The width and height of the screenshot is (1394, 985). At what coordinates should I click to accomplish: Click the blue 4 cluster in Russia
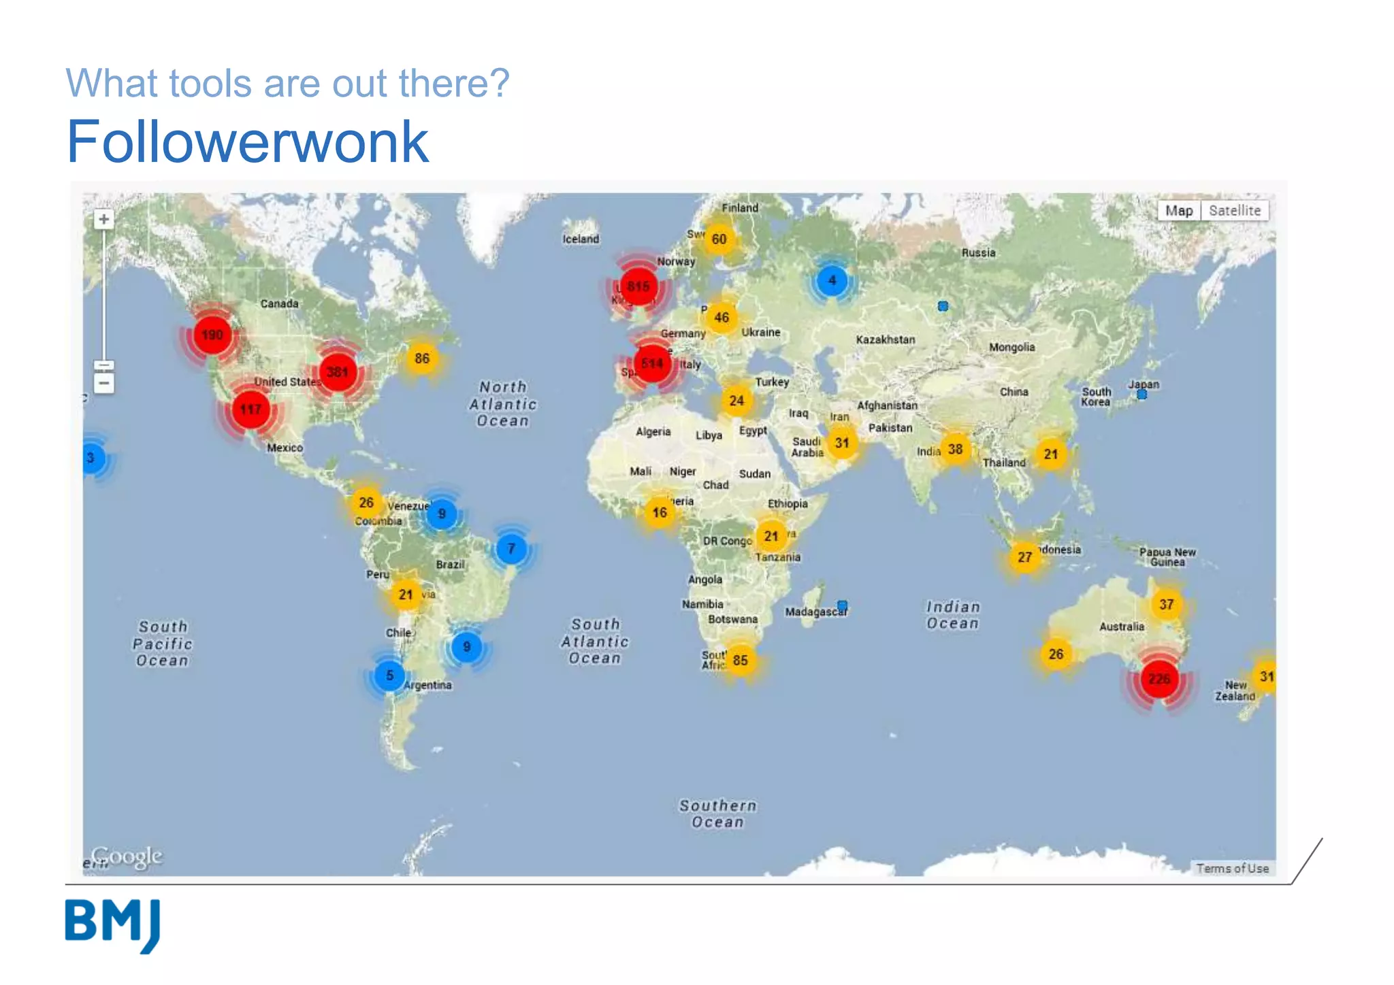[x=832, y=280]
